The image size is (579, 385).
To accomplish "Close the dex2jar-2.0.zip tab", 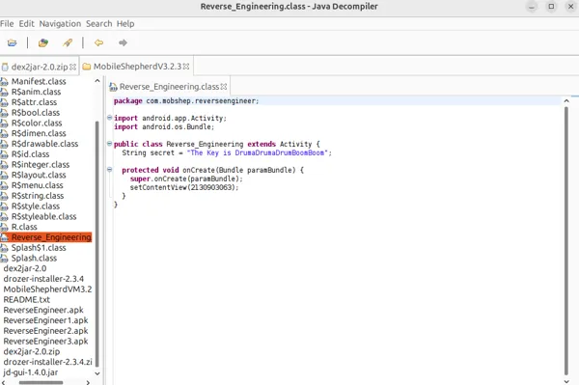I will click(72, 67).
